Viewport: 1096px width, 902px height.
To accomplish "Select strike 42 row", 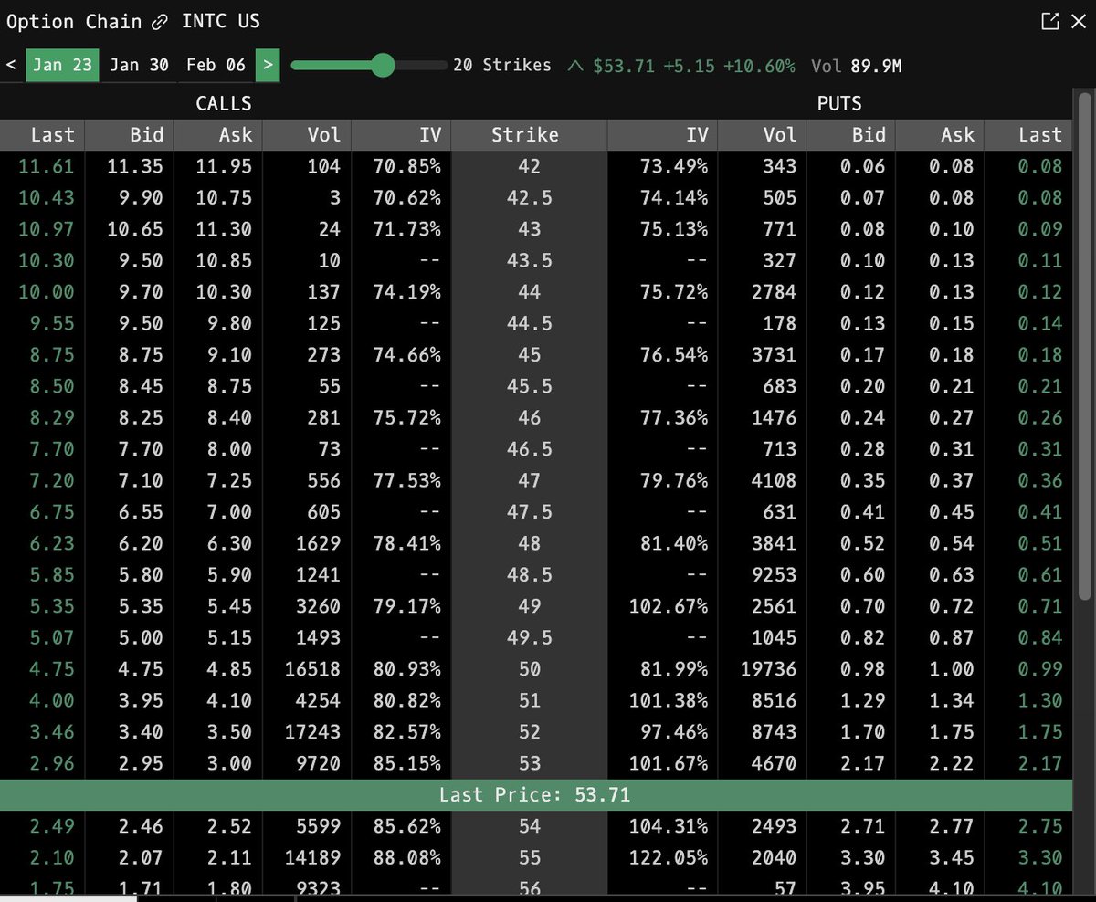I will coord(536,166).
